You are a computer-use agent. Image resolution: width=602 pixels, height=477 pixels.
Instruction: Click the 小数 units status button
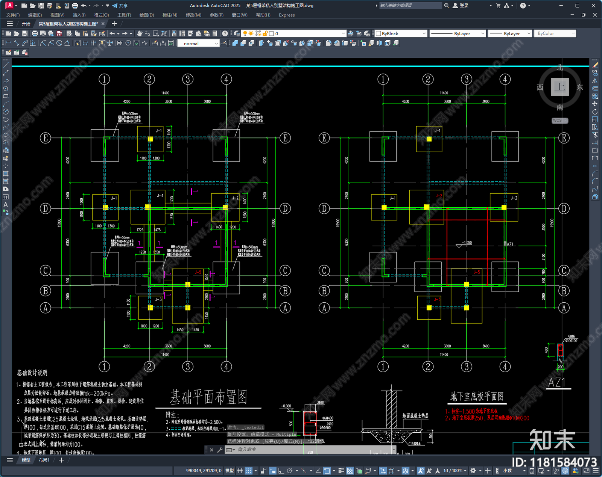(508, 471)
